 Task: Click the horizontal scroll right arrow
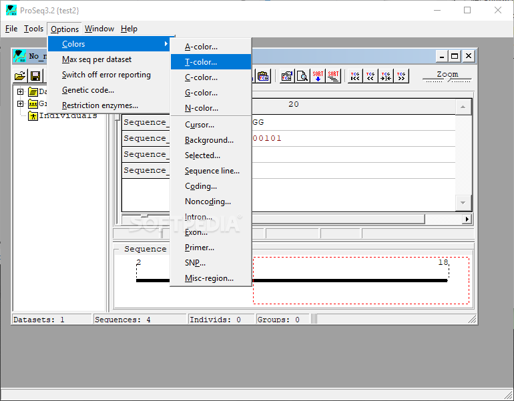coord(467,219)
